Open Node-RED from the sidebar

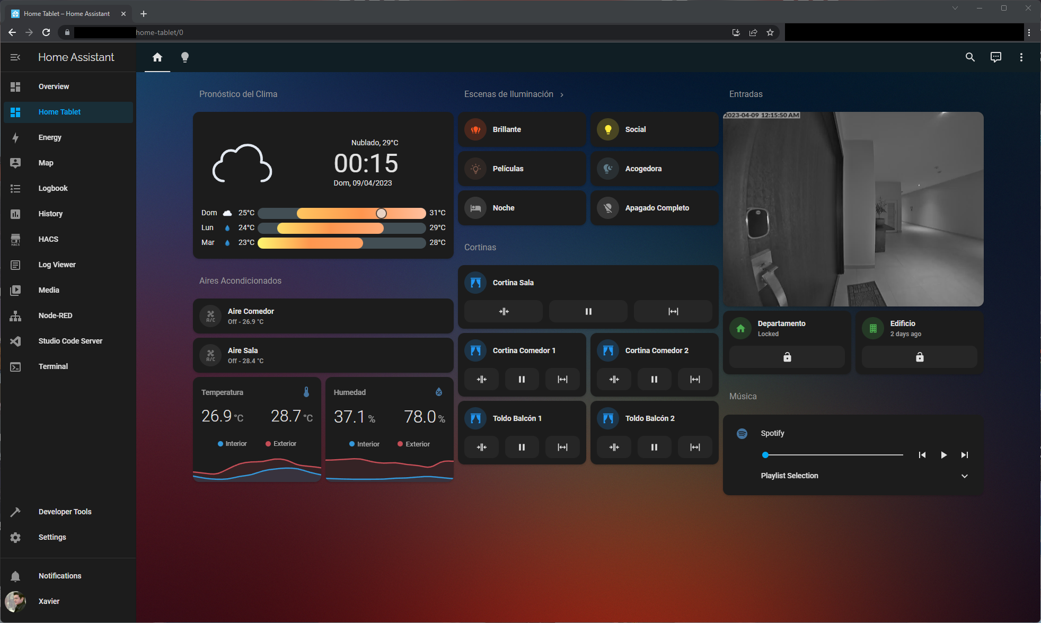pos(55,315)
